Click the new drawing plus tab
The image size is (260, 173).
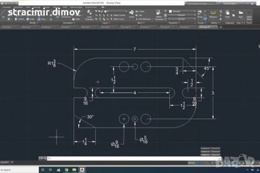[221, 27]
